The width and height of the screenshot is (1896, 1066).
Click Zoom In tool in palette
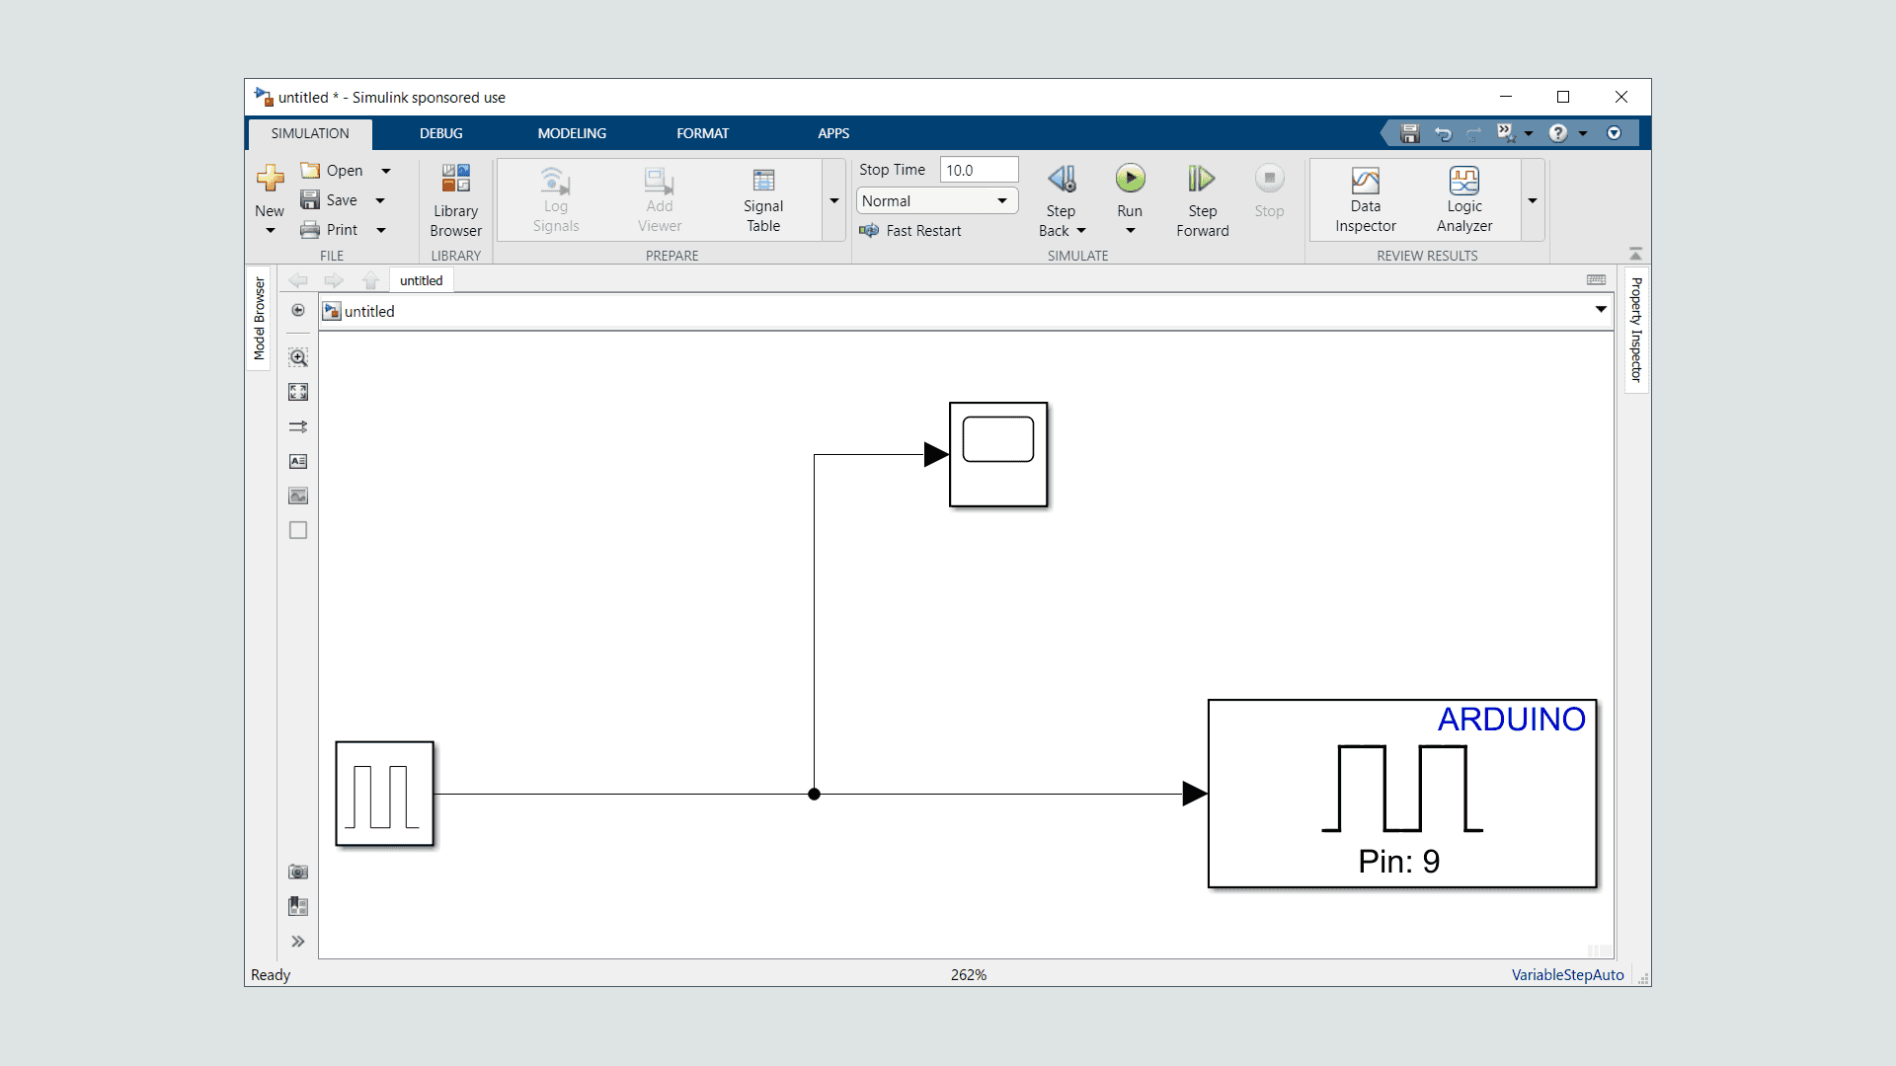coord(298,357)
